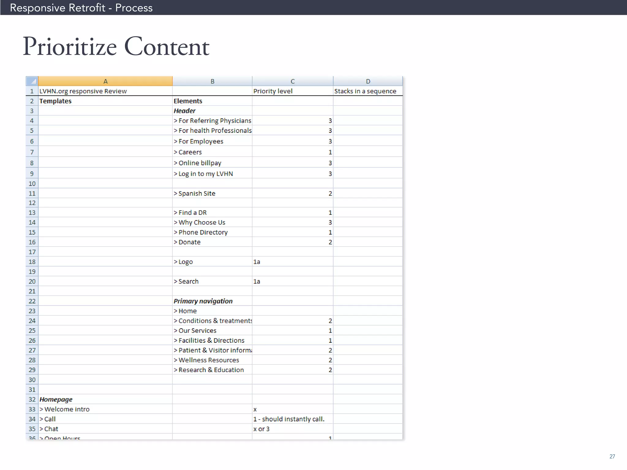Select the '> Phone Directory' cell
This screenshot has width=627, height=470.
click(x=212, y=232)
